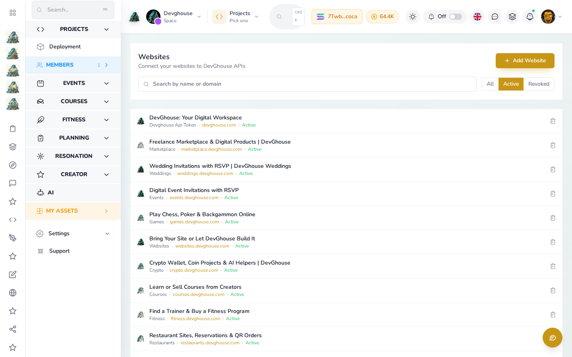
Task: Toggle the Off notification switch
Action: pyautogui.click(x=455, y=17)
